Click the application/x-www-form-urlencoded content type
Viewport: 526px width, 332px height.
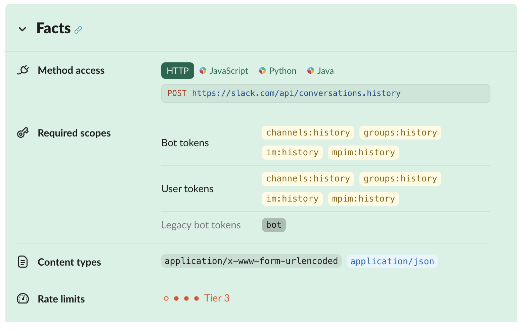pyautogui.click(x=251, y=261)
